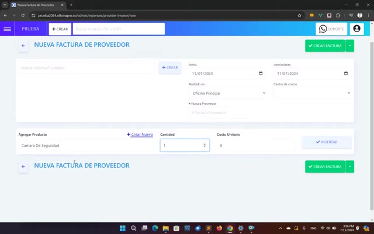
Task: Open WhatsApp SOPORTE button
Action: [331, 29]
